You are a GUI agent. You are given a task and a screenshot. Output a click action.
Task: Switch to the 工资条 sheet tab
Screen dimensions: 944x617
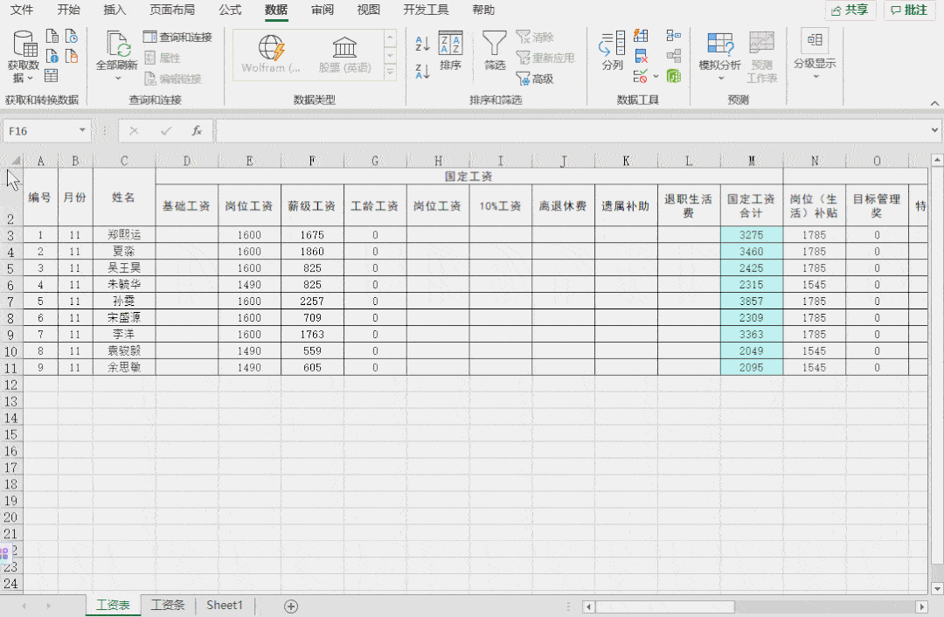pyautogui.click(x=168, y=605)
